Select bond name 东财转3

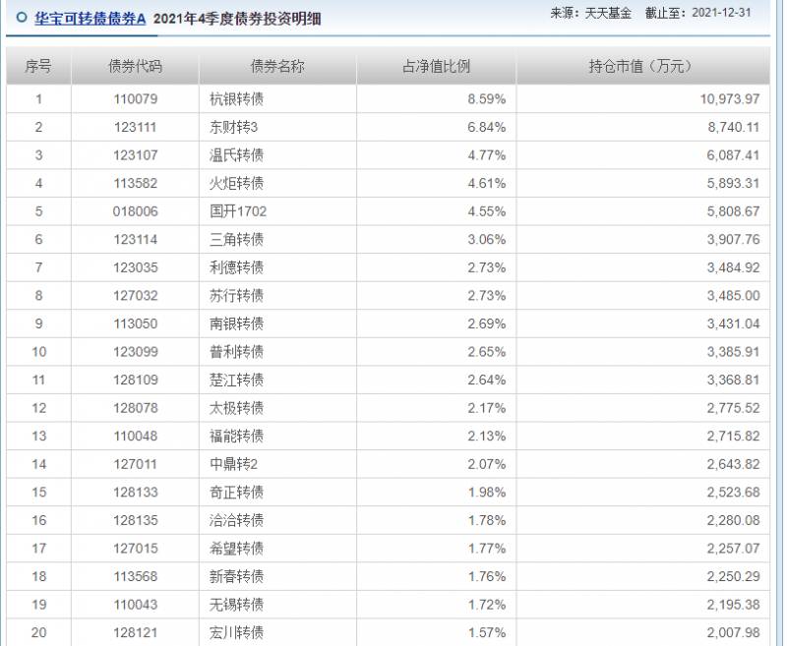[x=233, y=127]
